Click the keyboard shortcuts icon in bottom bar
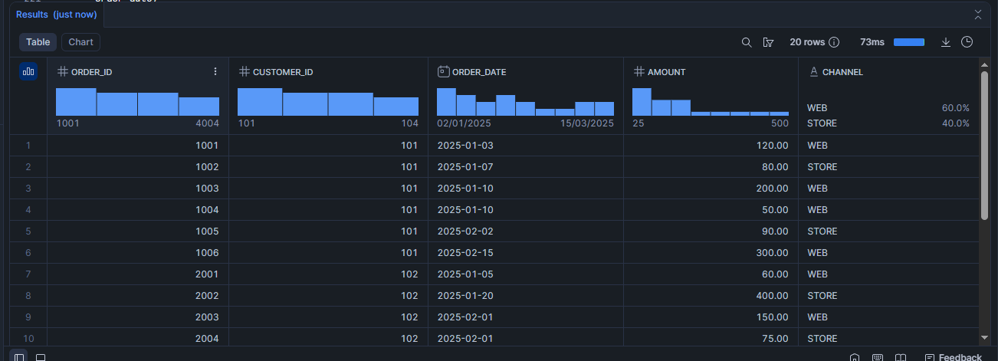 point(878,357)
